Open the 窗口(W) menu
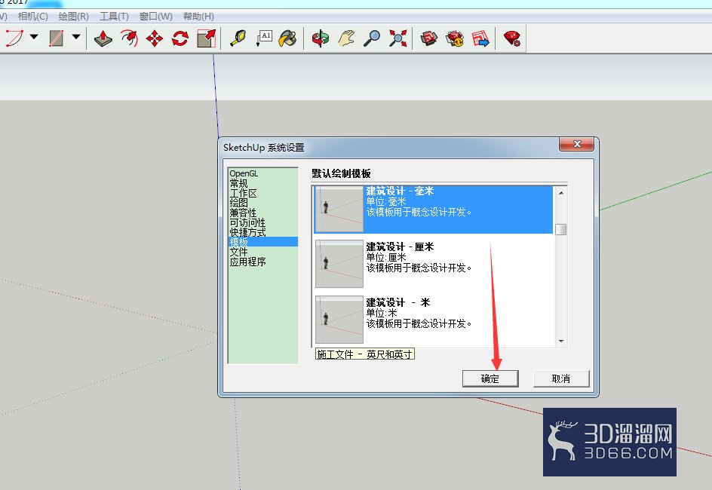The width and height of the screenshot is (712, 490). [155, 17]
